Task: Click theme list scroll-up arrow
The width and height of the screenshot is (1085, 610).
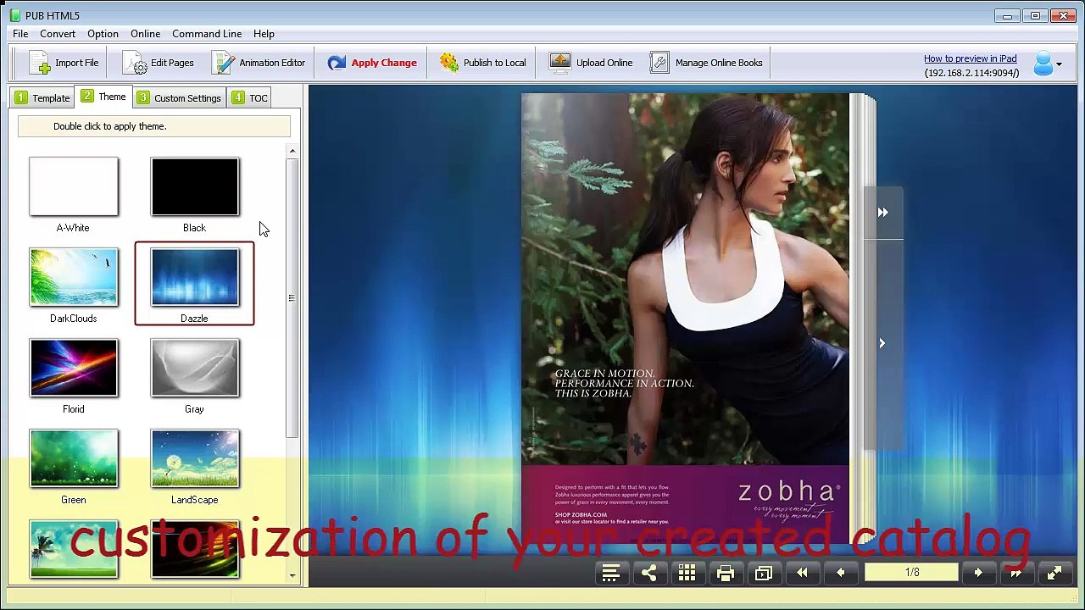Action: (292, 152)
